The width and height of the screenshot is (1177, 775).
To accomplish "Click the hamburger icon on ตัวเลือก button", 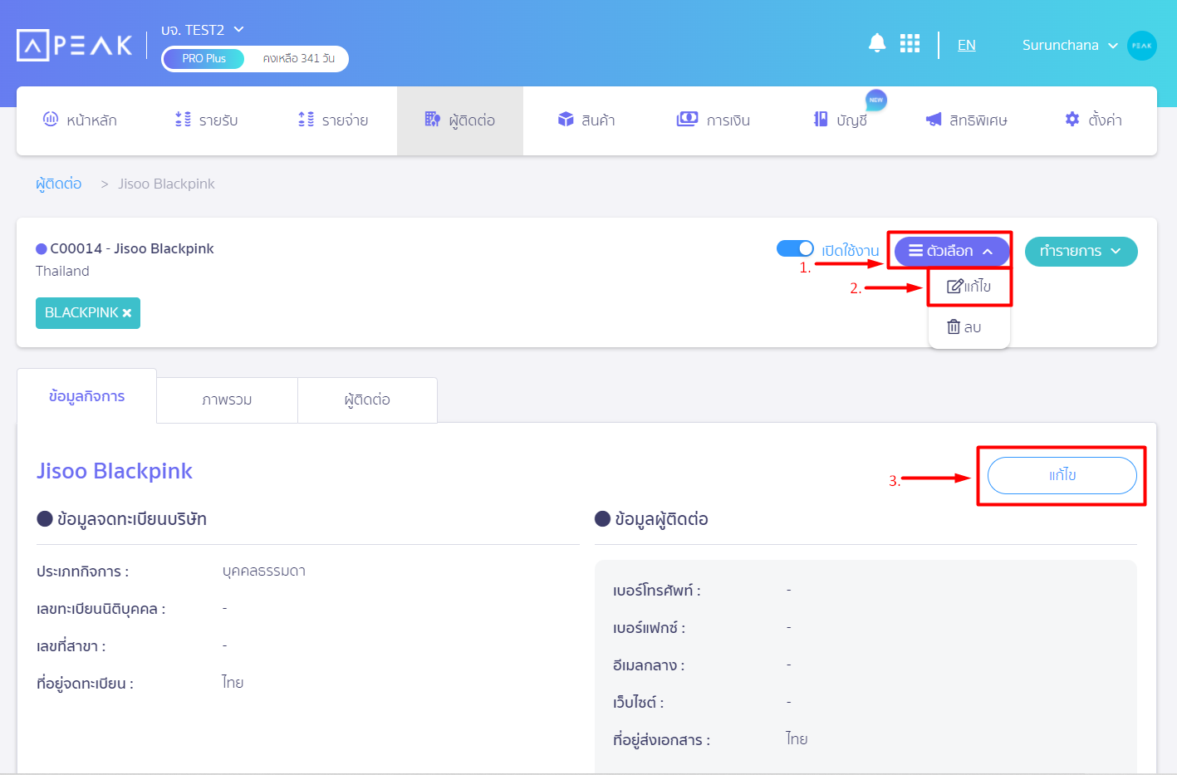I will point(915,251).
